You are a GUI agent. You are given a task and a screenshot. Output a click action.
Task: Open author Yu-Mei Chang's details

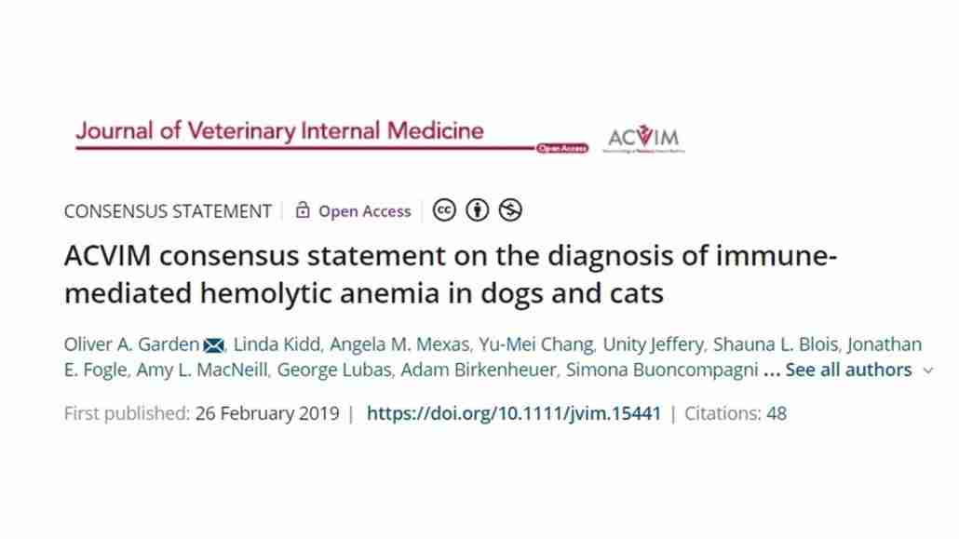(x=535, y=344)
